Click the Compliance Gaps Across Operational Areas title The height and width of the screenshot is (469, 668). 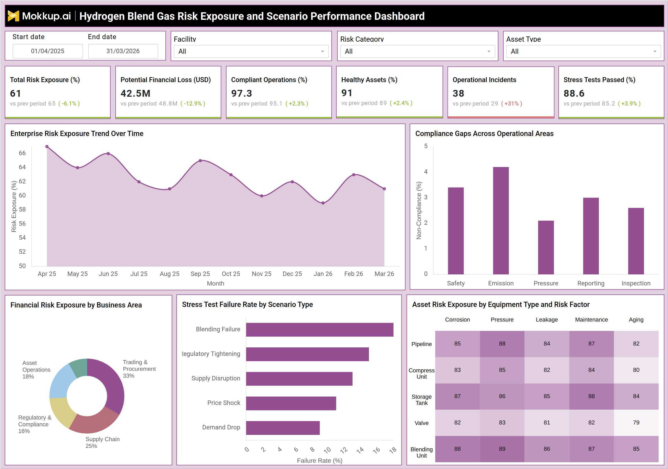coord(484,134)
